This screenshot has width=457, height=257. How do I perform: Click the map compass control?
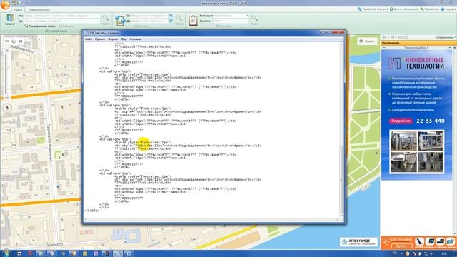point(8,108)
